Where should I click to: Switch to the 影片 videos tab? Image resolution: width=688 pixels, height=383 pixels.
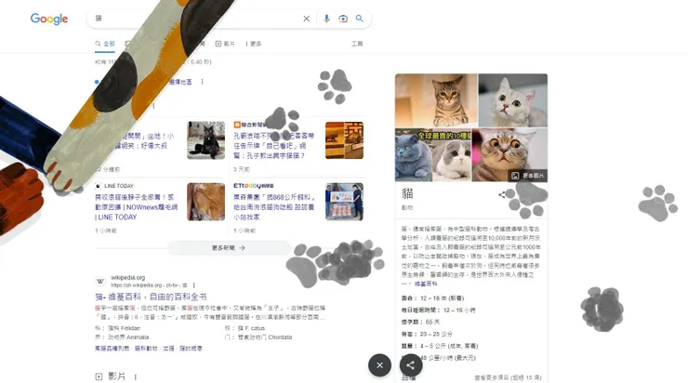(225, 44)
